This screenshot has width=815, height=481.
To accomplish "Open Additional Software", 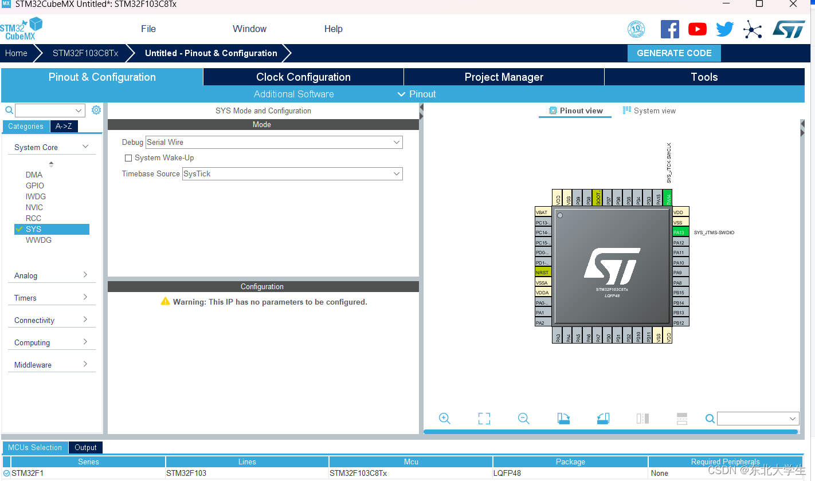I will tap(294, 94).
